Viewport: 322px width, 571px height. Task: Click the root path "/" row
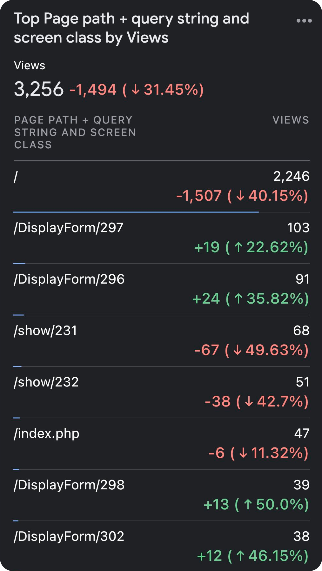(161, 186)
